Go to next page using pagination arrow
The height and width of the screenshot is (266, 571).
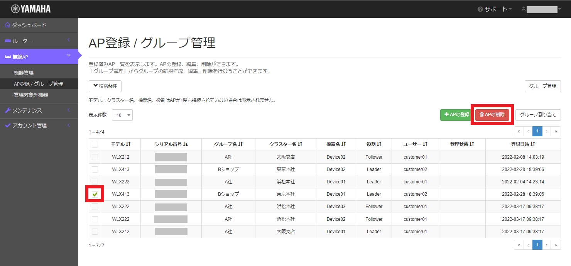546,131
